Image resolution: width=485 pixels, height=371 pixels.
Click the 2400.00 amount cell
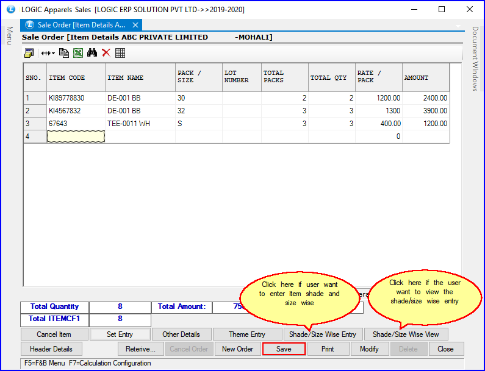[x=426, y=98]
